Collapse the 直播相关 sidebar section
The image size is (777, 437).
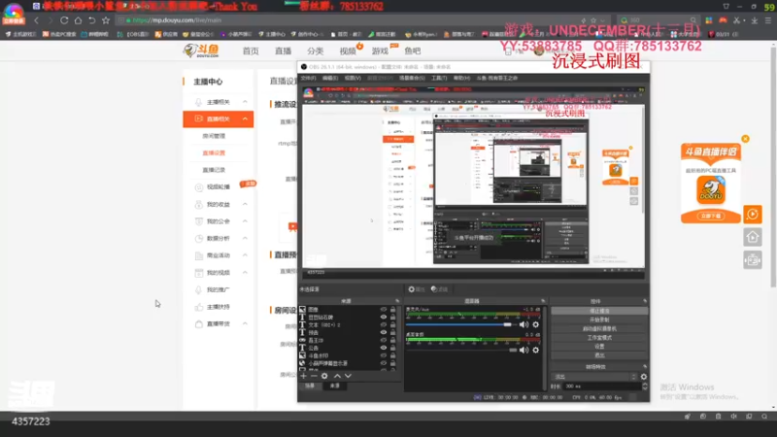tap(245, 118)
